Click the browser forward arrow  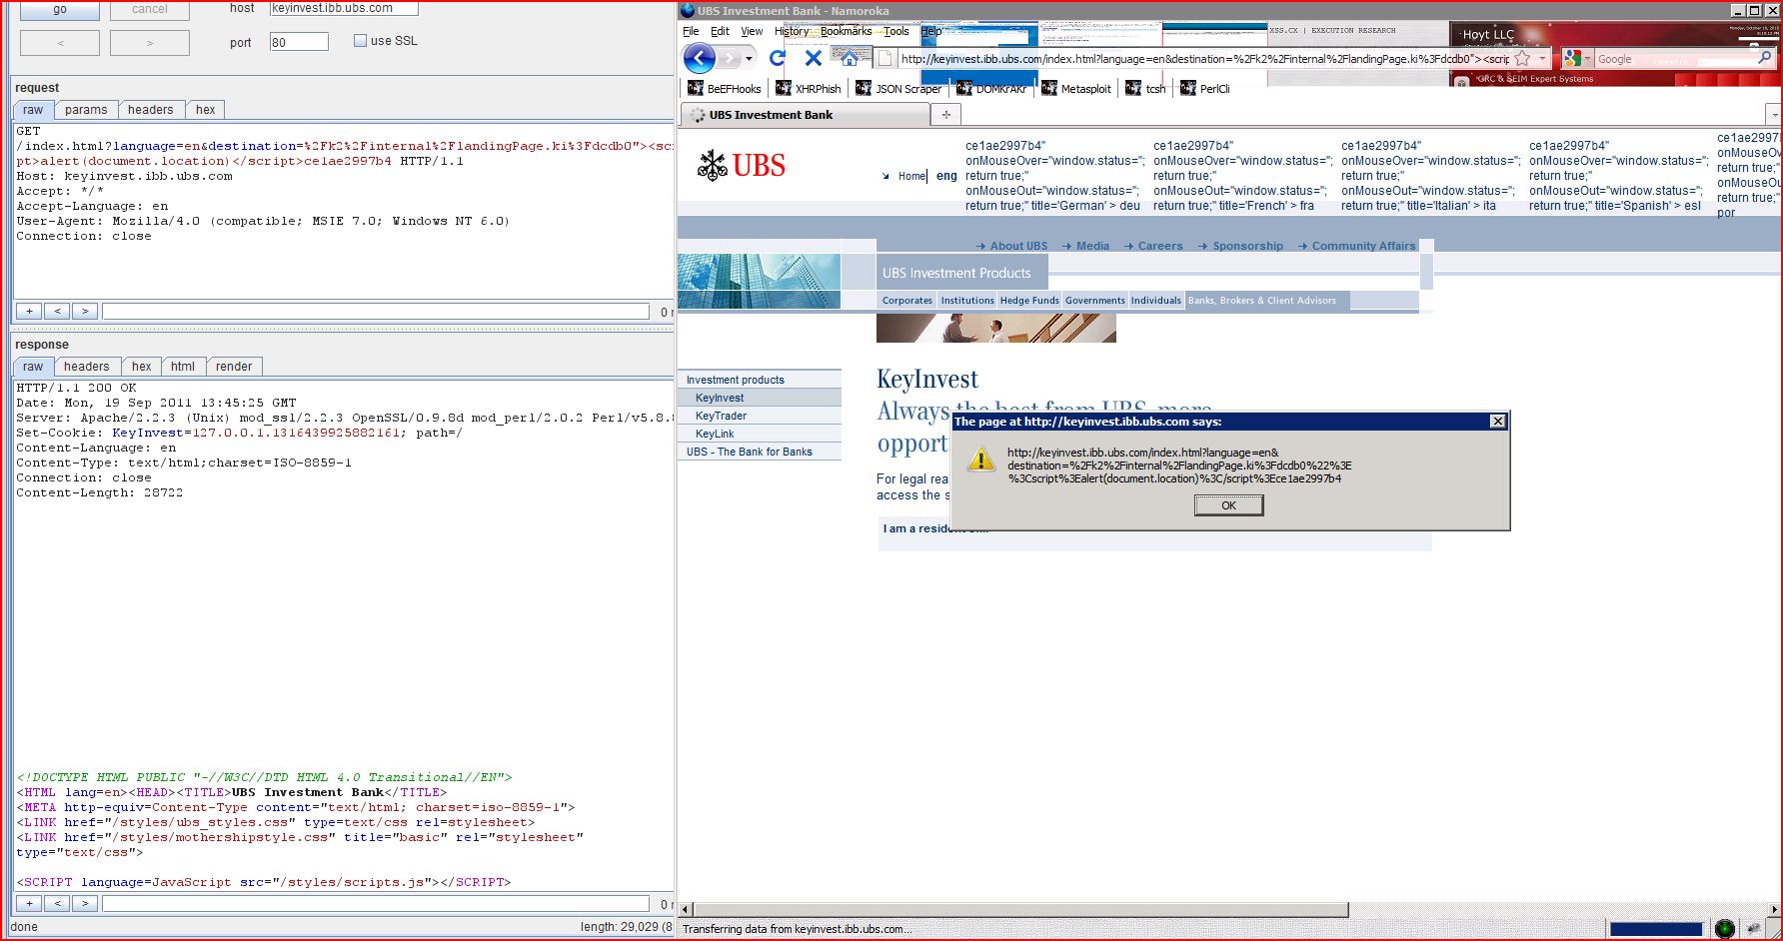(730, 58)
